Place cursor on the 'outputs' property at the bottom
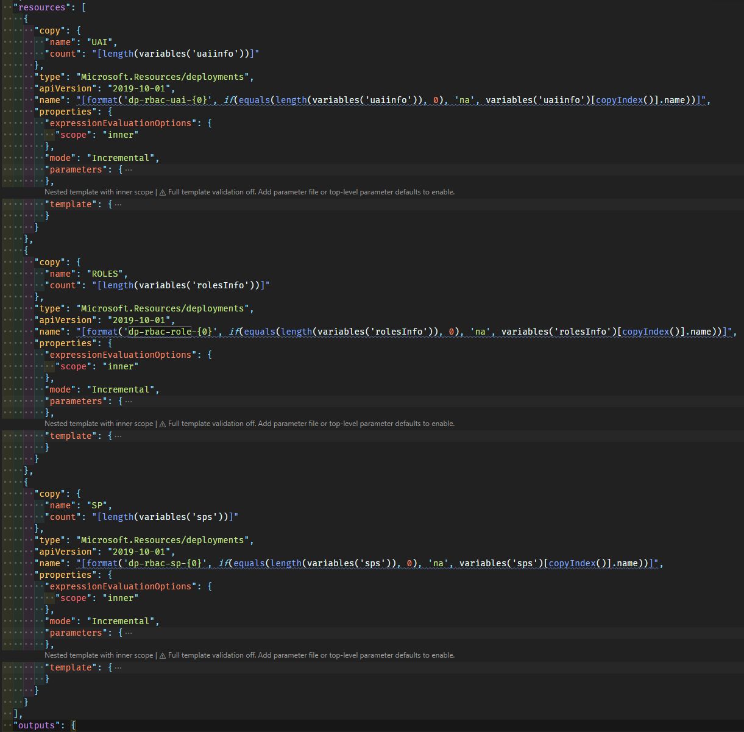744x732 pixels. [35, 725]
